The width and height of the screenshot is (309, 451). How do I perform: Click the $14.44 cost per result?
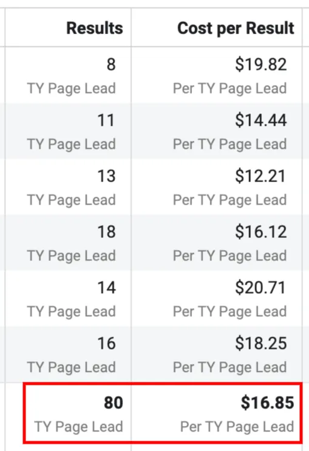coord(260,120)
